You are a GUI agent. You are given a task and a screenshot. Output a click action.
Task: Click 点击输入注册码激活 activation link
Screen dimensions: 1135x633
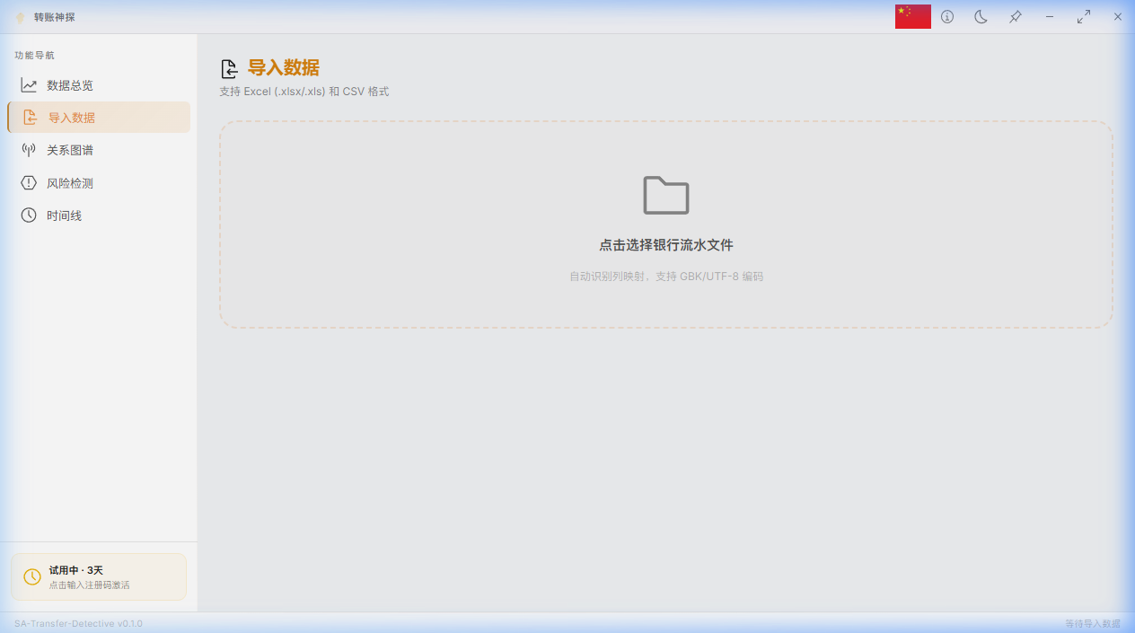coord(89,585)
